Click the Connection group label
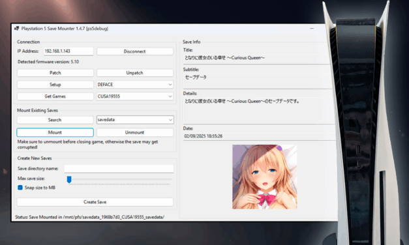Image resolution: width=409 pixels, height=245 pixels. point(29,42)
